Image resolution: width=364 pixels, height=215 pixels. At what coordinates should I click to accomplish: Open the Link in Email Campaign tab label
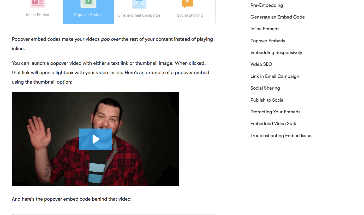(139, 15)
